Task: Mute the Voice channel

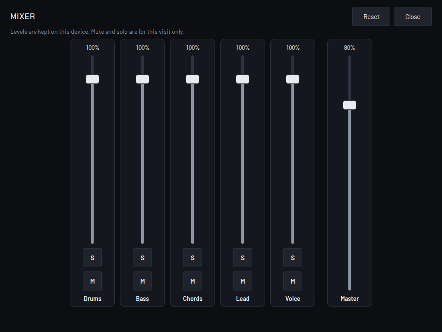Action: [293, 281]
